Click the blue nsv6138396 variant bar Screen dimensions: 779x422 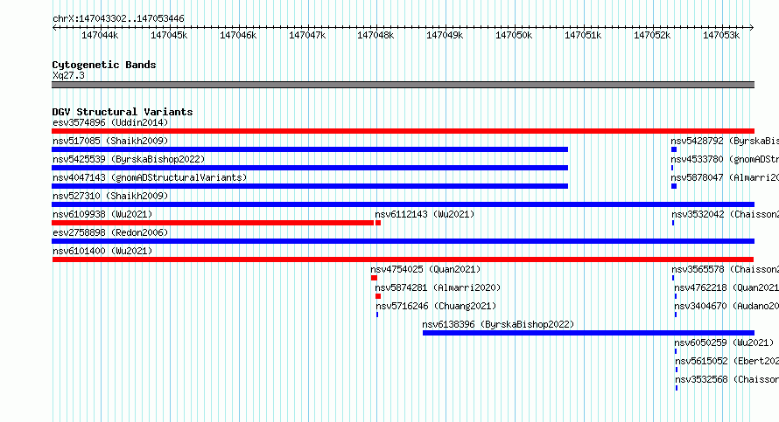point(589,333)
